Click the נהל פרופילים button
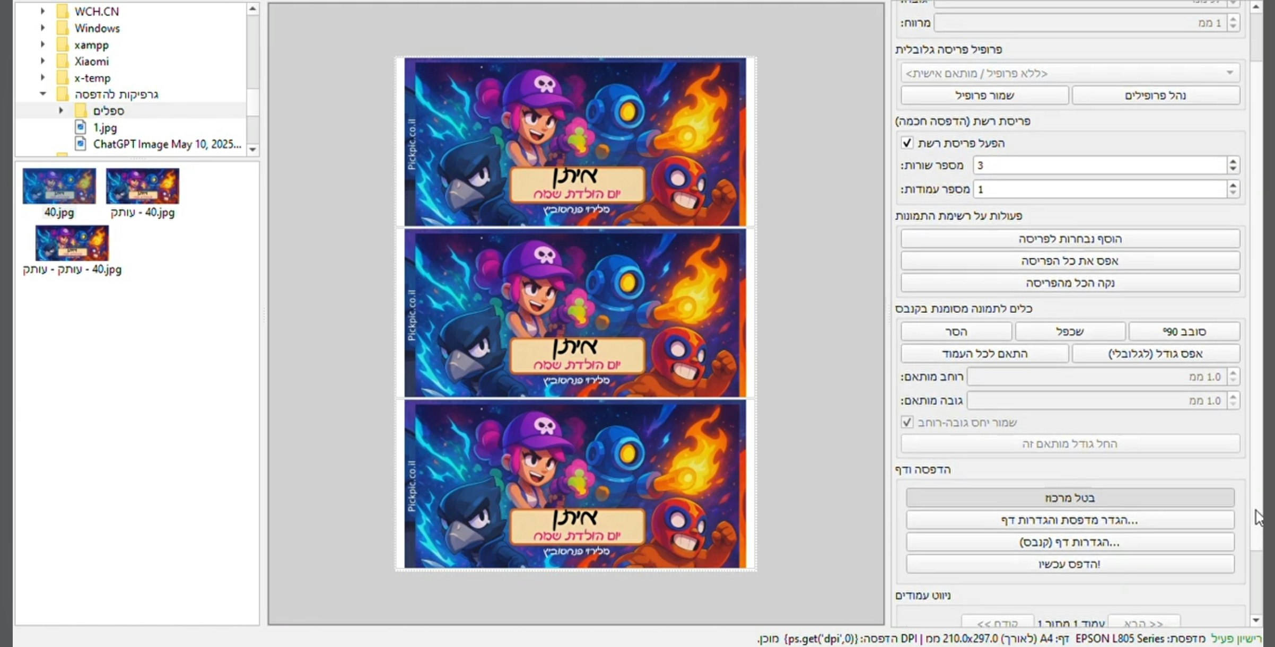 point(1156,95)
